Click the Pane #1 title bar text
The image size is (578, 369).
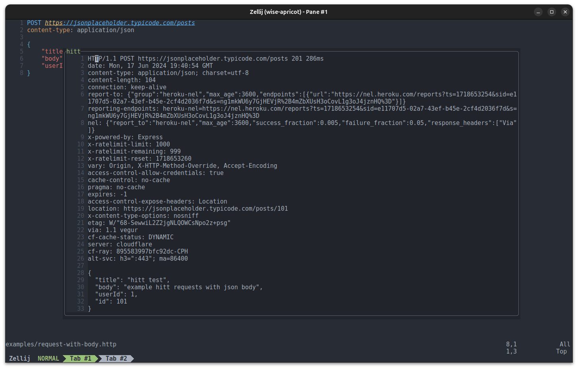click(289, 12)
